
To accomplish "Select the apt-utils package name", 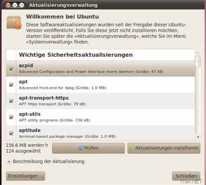I will point(30,114).
